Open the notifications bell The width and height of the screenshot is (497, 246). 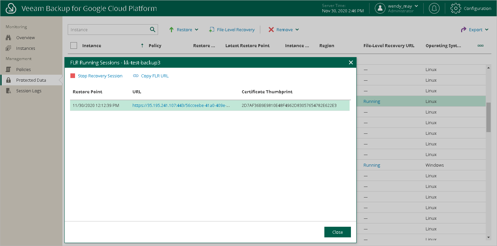[x=434, y=8]
